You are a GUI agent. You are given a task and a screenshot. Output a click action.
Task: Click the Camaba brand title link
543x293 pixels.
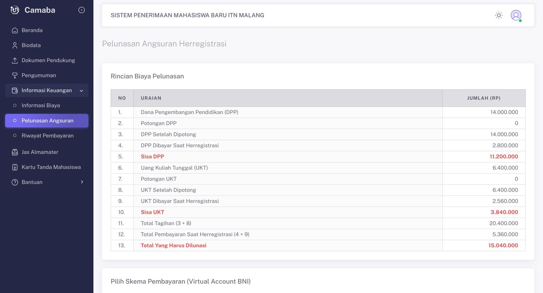[x=40, y=10]
